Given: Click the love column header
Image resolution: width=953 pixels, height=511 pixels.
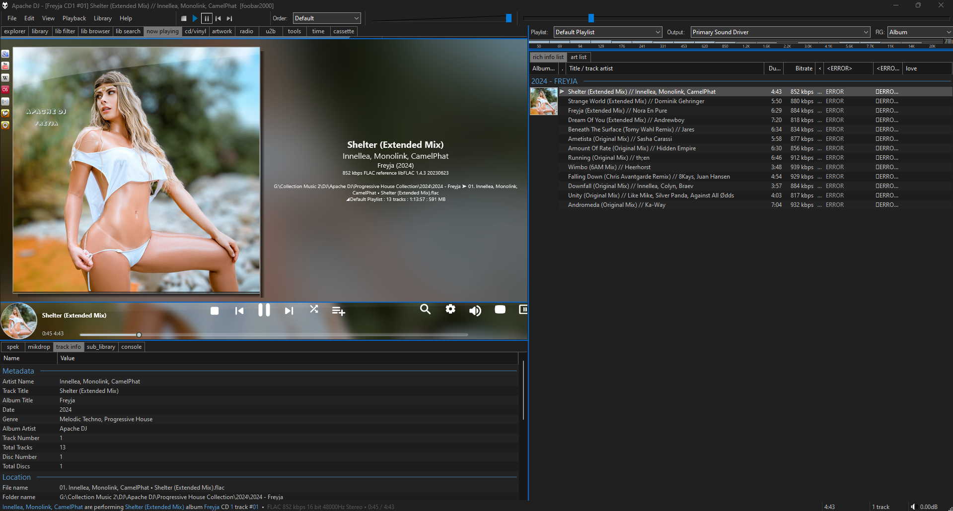Looking at the screenshot, I should coord(927,68).
